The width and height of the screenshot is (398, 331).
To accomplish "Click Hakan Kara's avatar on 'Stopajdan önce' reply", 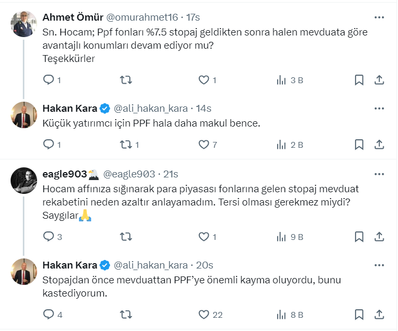I will coord(23,272).
